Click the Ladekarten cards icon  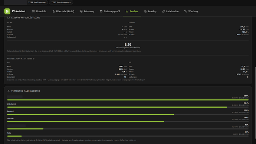pyautogui.click(x=164, y=11)
